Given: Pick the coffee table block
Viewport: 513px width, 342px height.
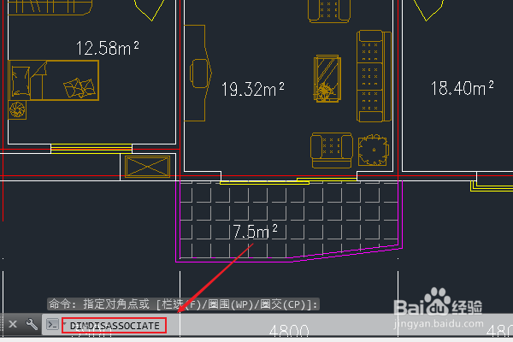Looking at the screenshot, I should point(327,79).
